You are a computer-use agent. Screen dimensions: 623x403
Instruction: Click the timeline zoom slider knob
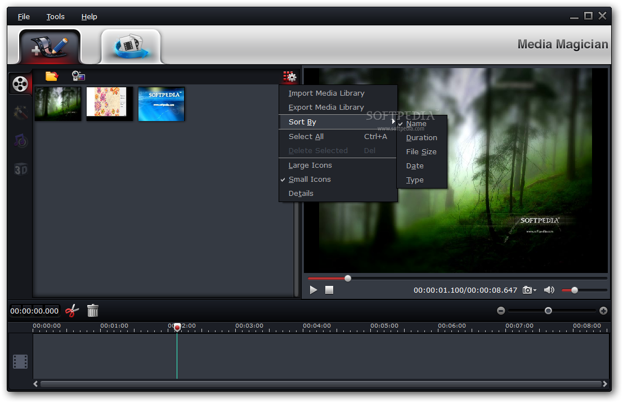point(548,311)
